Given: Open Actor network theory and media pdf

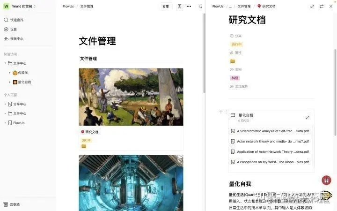Looking at the screenshot, I should point(270,141).
